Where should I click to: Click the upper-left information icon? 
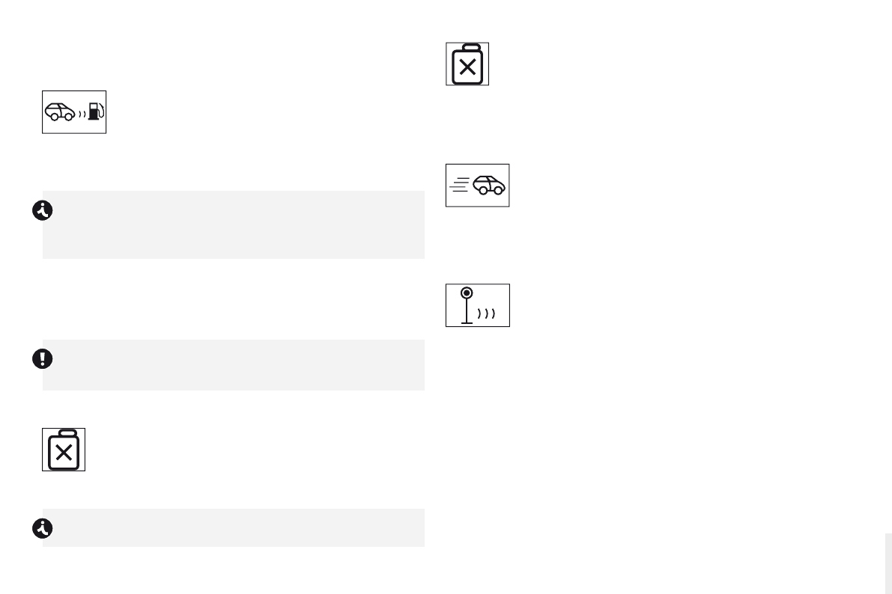(x=40, y=212)
